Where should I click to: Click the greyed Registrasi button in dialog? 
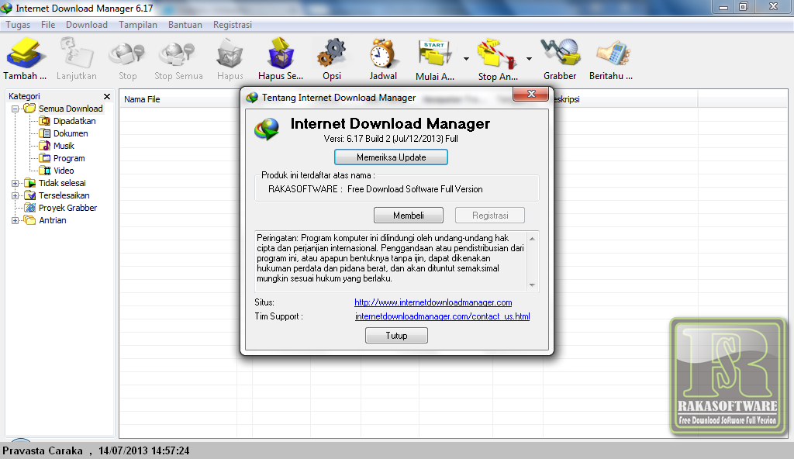[x=490, y=216]
